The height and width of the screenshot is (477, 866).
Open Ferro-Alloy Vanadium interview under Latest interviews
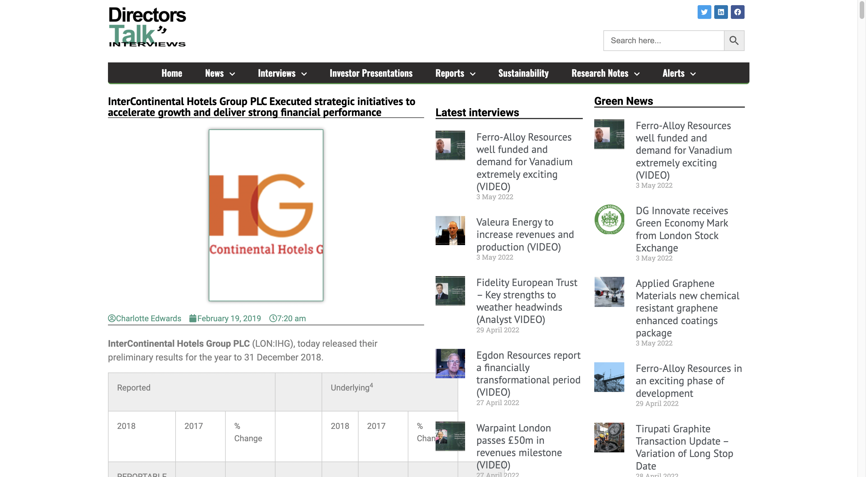524,162
